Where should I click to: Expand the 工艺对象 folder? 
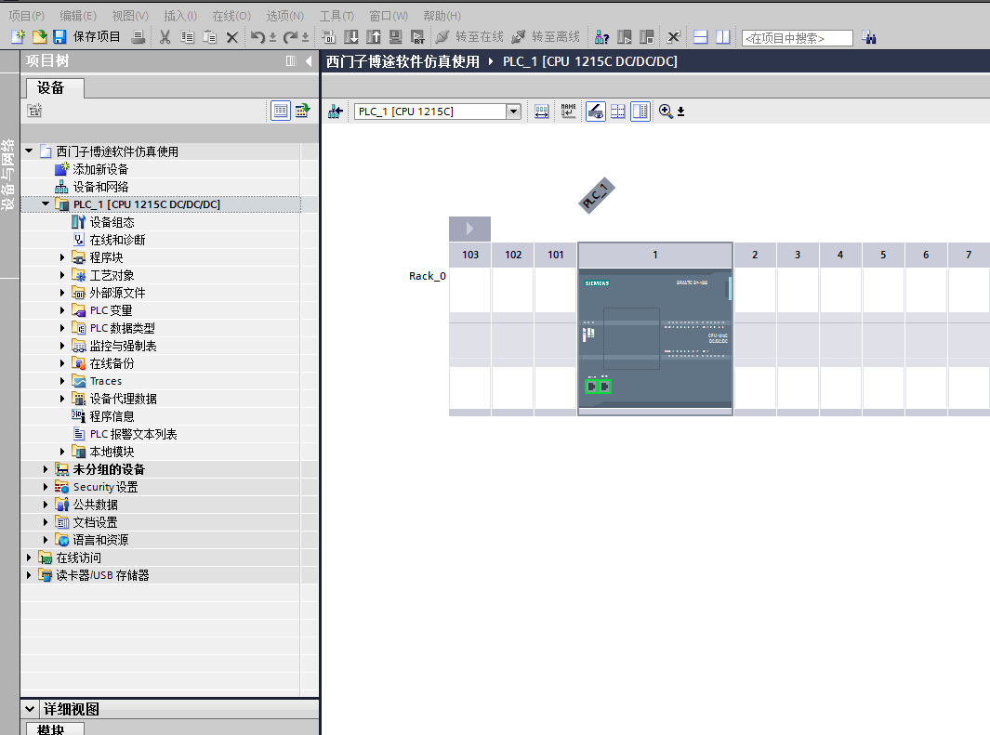click(x=62, y=275)
